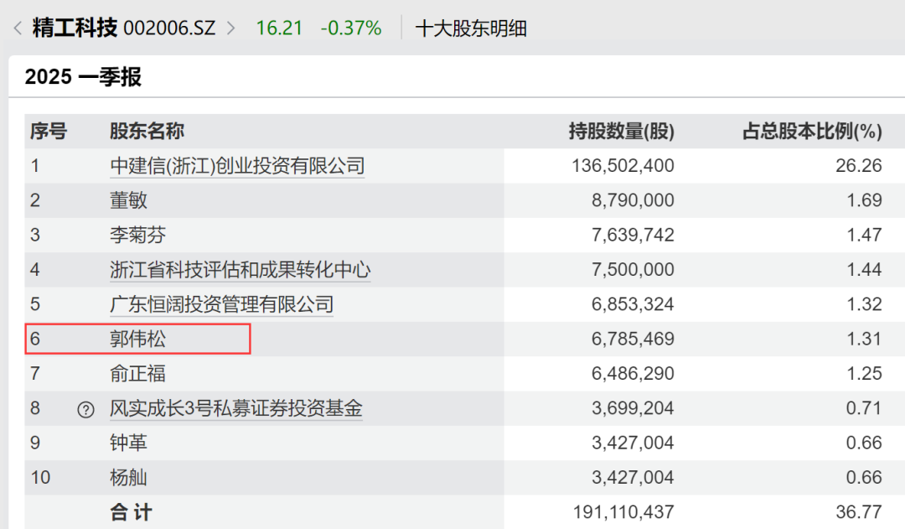The width and height of the screenshot is (905, 529).
Task: Open 中建信(浙江)创业投资有限公司 shareholder link
Action: pos(237,166)
